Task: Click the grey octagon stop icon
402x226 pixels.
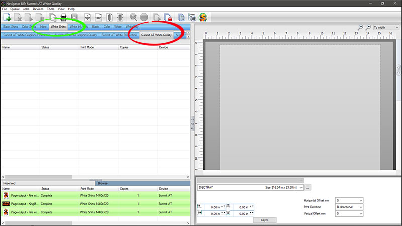Action: [144, 17]
